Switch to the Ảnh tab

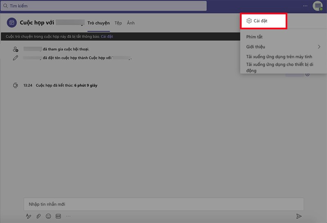(131, 23)
